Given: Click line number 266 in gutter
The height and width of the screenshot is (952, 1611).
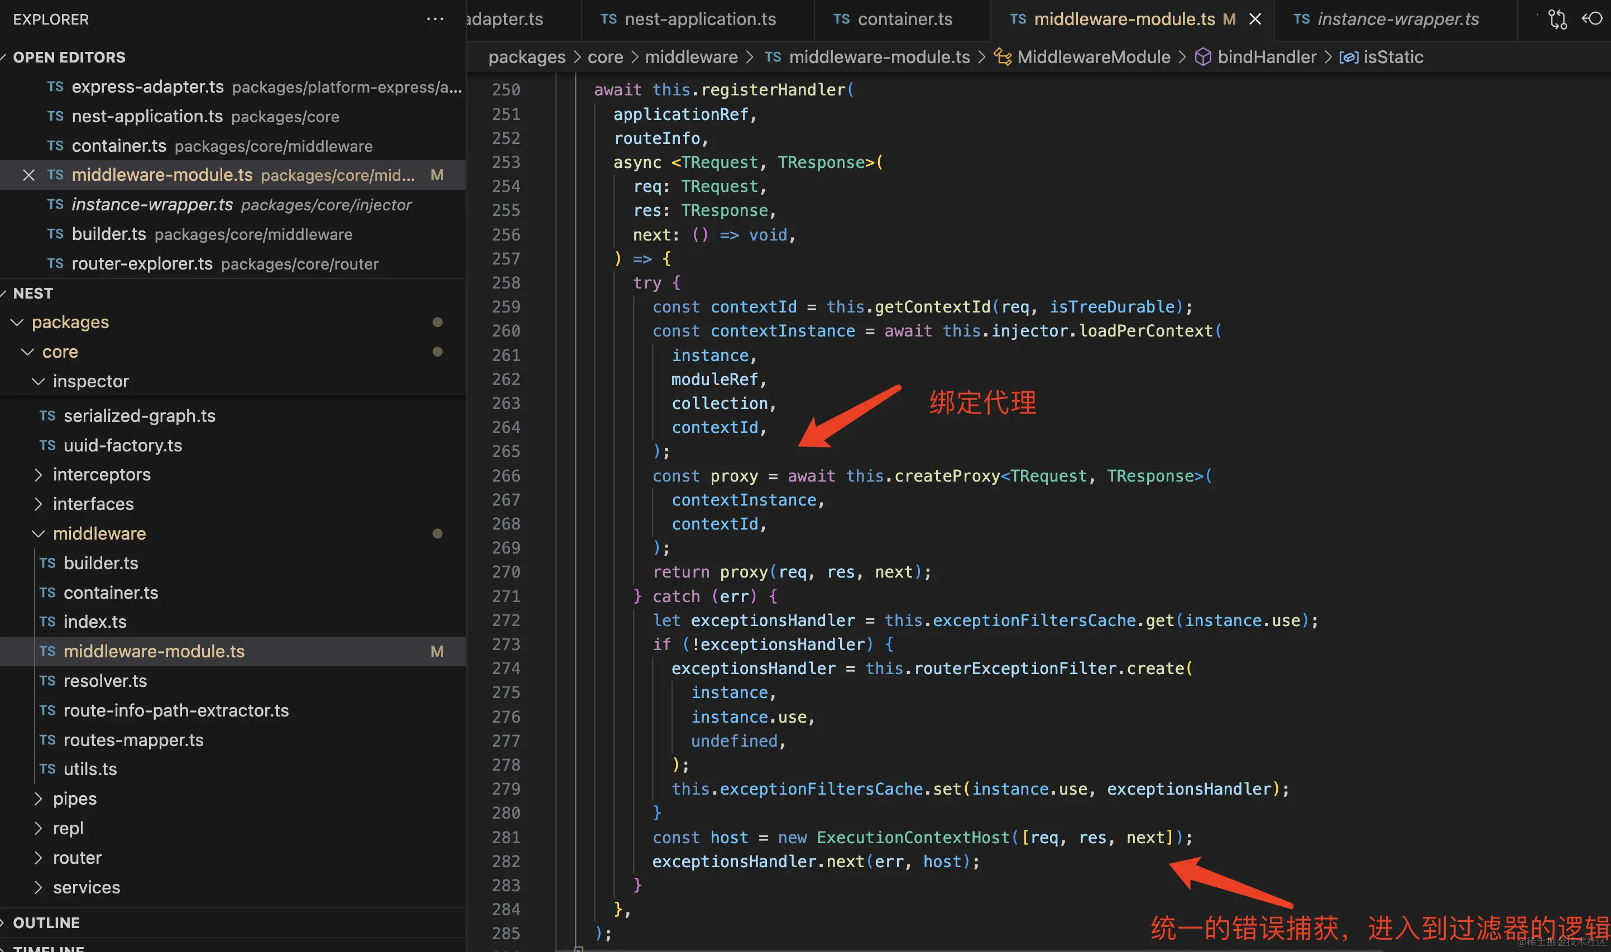Looking at the screenshot, I should tap(506, 476).
